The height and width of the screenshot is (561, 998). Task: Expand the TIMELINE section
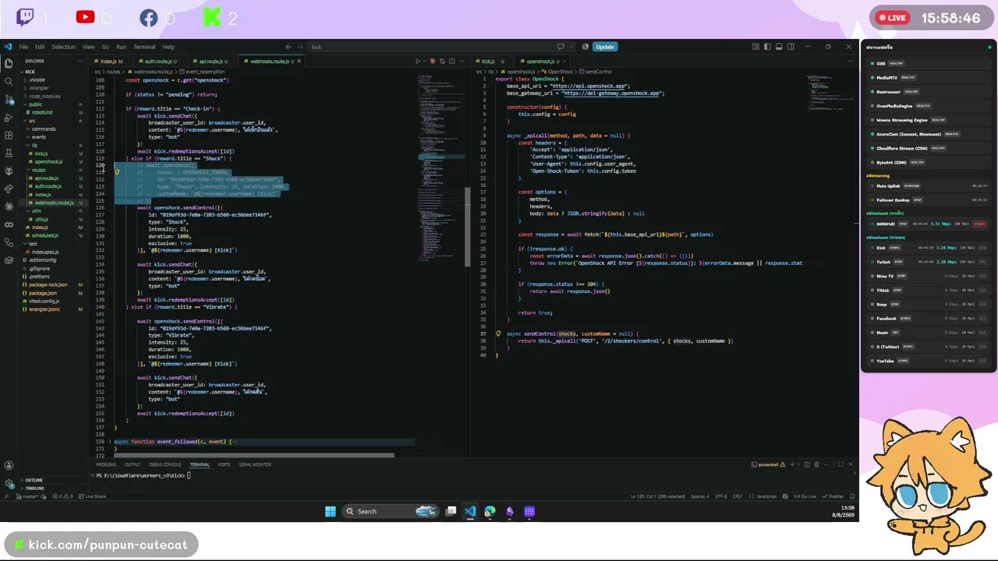pyautogui.click(x=34, y=489)
